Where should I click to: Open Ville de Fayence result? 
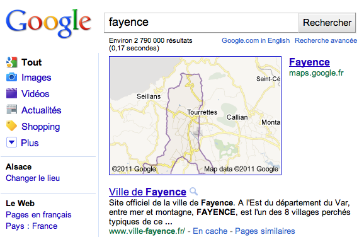(x=147, y=192)
